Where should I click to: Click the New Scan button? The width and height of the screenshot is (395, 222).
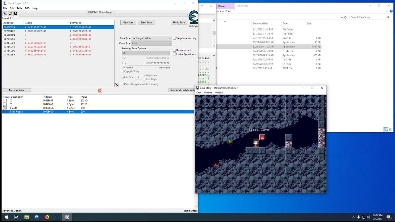128,23
